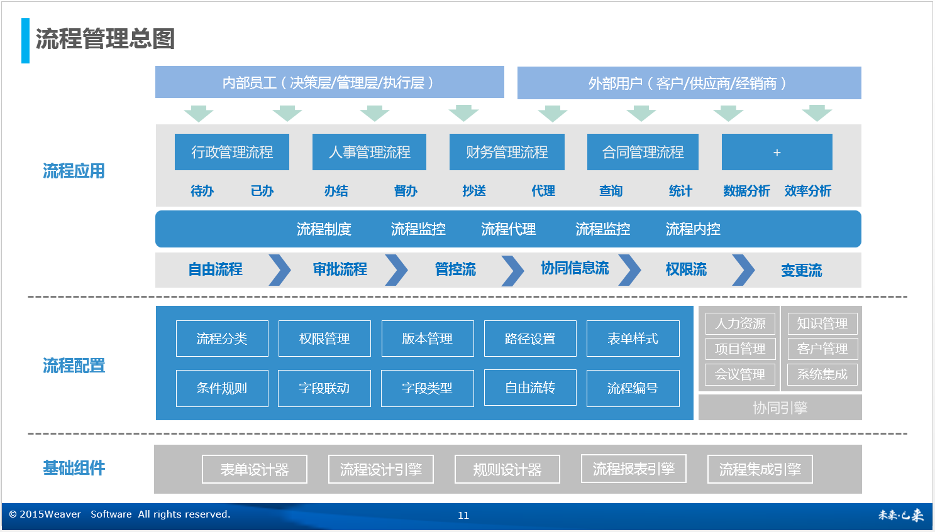Click the 内部员工 header banner
Image resolution: width=935 pixels, height=532 pixels.
329,82
